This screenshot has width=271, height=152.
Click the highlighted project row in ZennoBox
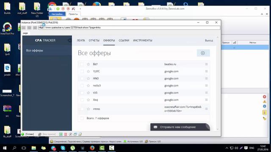pos(245,47)
